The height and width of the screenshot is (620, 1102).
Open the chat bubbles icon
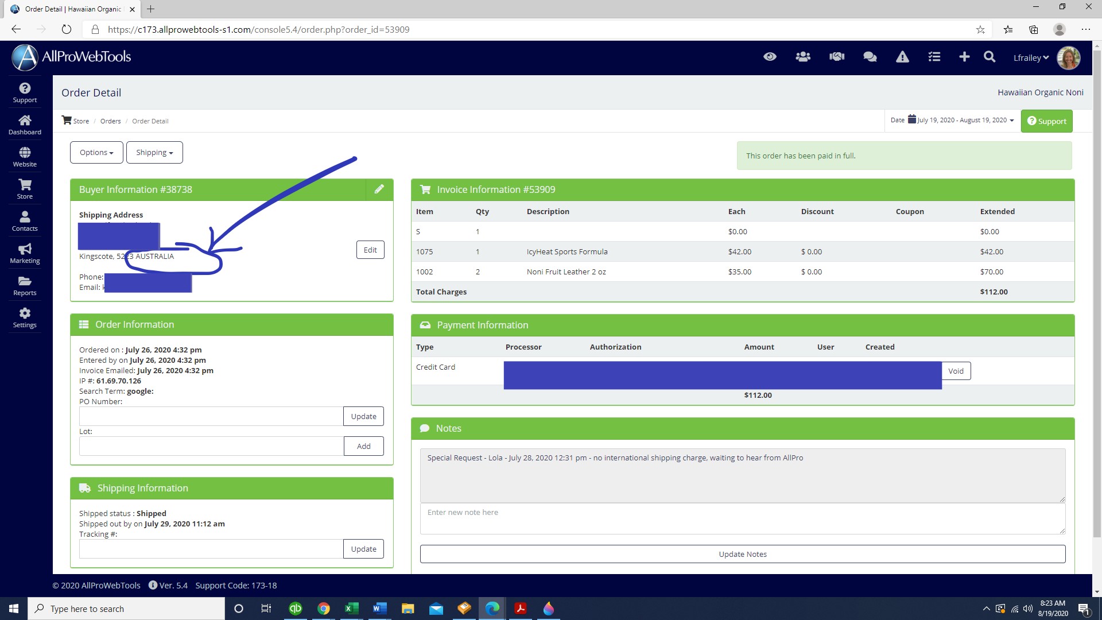pos(870,57)
